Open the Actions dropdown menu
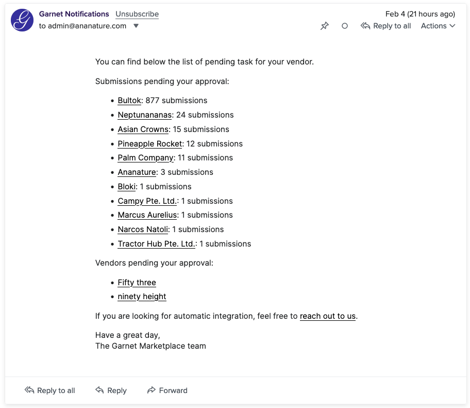 click(x=438, y=26)
